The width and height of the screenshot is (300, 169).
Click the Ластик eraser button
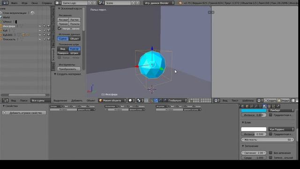pos(75,20)
